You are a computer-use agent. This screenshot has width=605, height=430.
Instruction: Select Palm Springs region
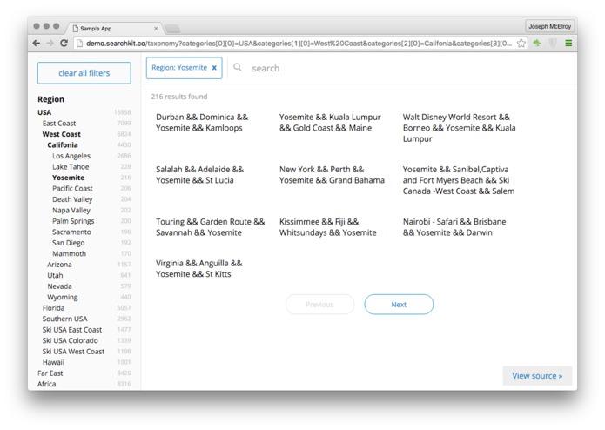73,221
